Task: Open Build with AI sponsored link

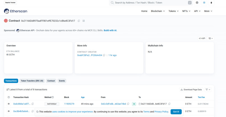Action: coord(110,30)
